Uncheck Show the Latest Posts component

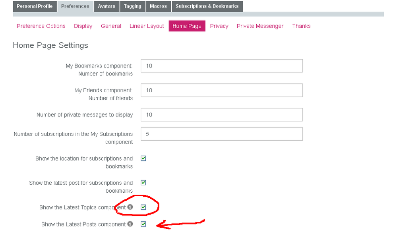tap(143, 224)
